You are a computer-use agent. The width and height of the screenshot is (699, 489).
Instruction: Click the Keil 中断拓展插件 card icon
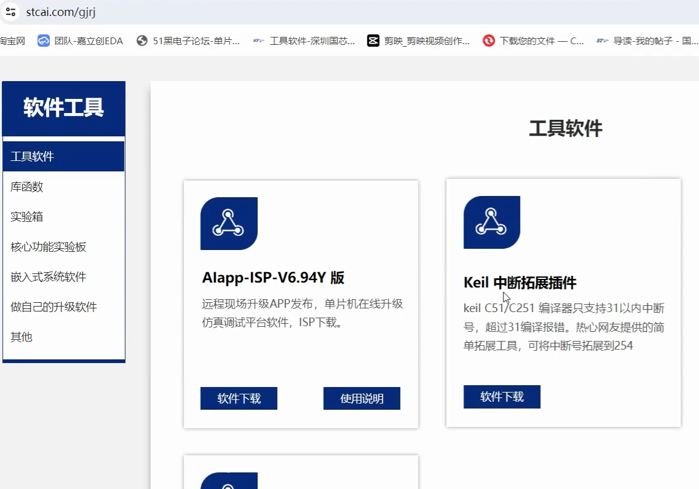coord(492,222)
